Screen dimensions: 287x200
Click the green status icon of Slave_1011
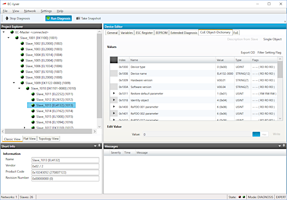click(33, 94)
